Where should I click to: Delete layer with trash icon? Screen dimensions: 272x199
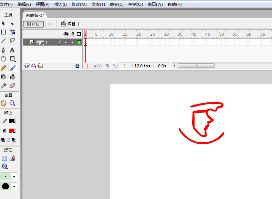pos(77,66)
